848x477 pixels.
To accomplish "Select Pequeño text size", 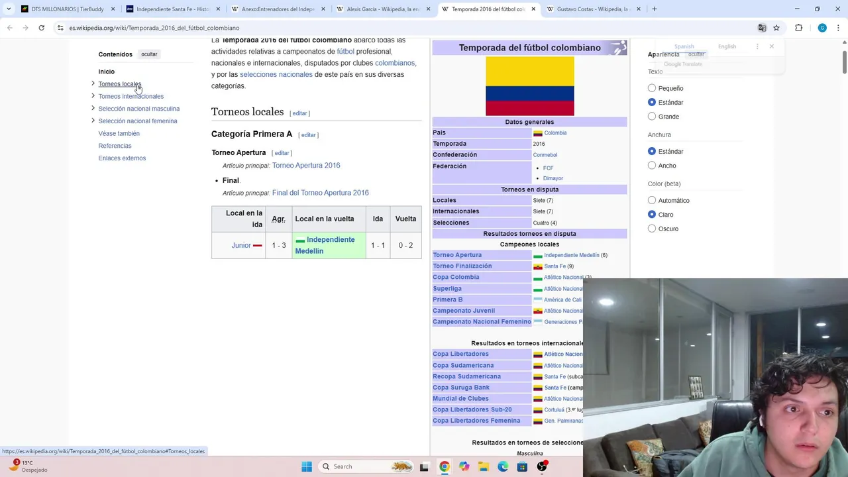I will (x=652, y=88).
